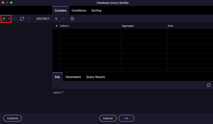Add a new column with plus icon
This screenshot has height=124, width=213.
[x=56, y=19]
